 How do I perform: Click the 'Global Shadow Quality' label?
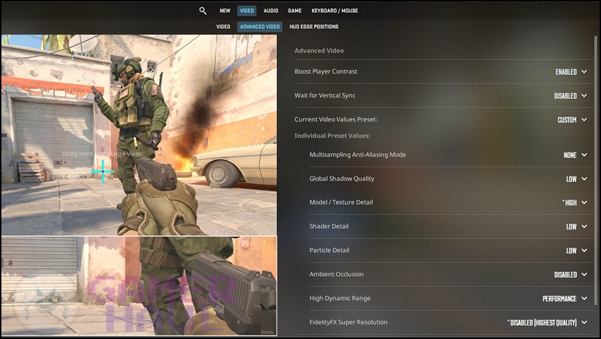(x=342, y=179)
